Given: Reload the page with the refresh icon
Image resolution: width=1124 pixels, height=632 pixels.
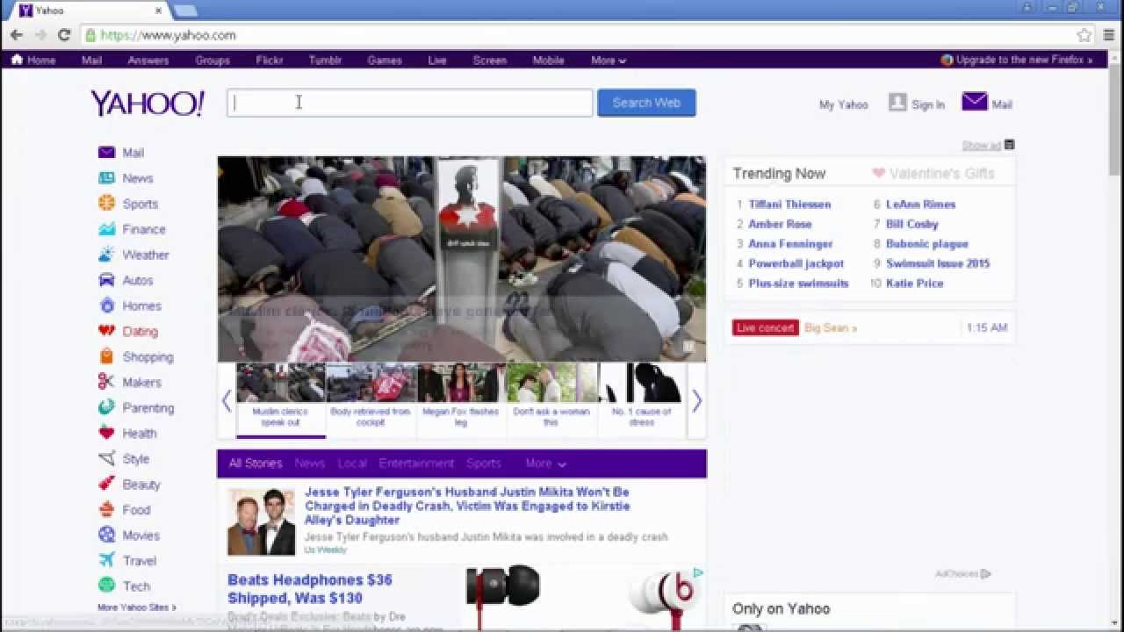Looking at the screenshot, I should tap(64, 35).
